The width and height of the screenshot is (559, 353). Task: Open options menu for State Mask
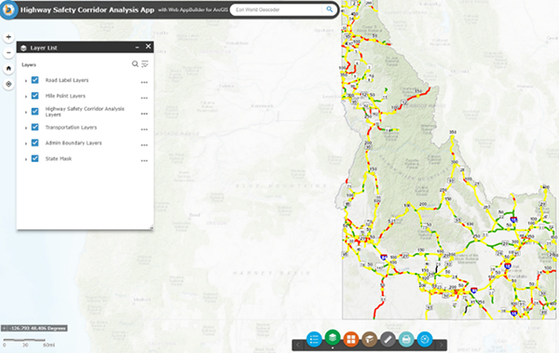pos(144,161)
